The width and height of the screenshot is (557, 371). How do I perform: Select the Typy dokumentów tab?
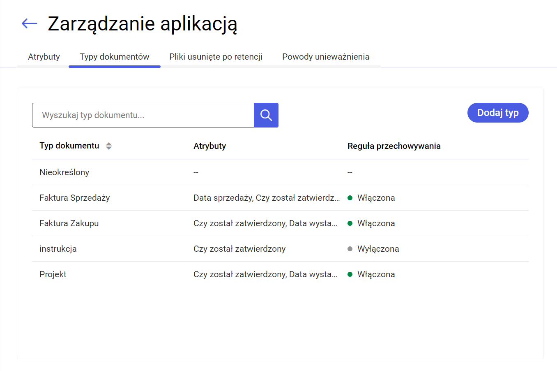[x=115, y=57]
